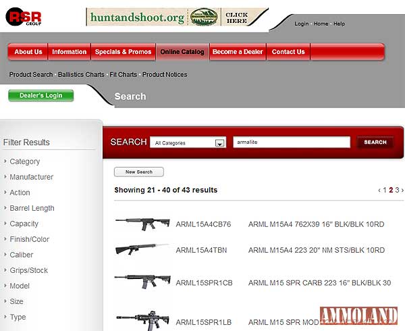Click the search field containing armalite

click(292, 142)
